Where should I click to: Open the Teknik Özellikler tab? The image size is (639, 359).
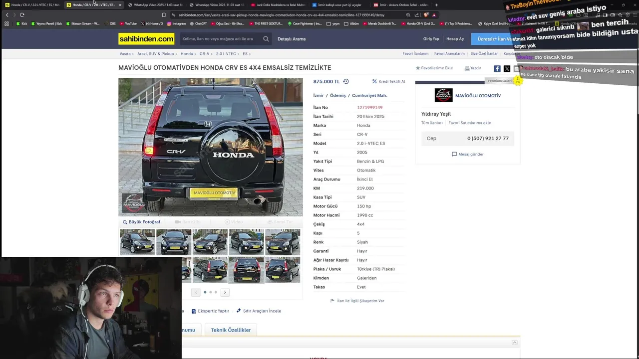[231, 330]
